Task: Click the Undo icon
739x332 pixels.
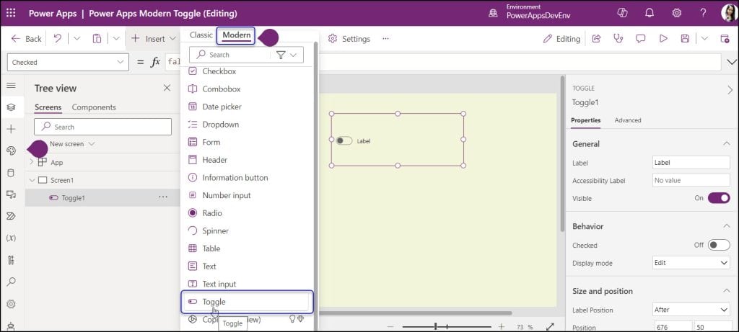Action: [58, 39]
